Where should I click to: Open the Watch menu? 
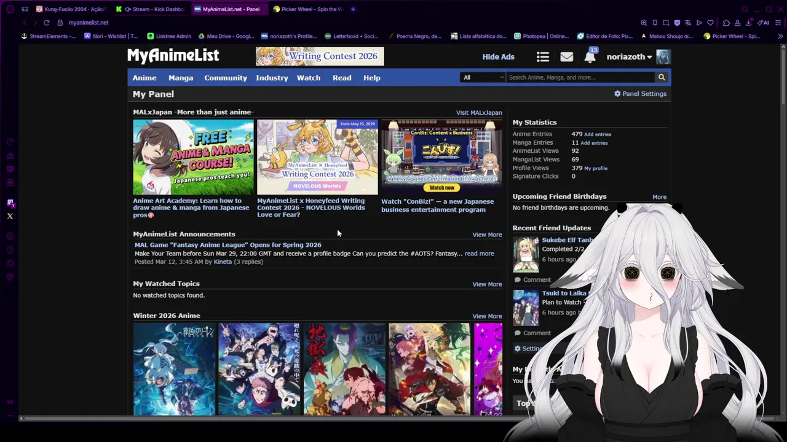point(309,78)
